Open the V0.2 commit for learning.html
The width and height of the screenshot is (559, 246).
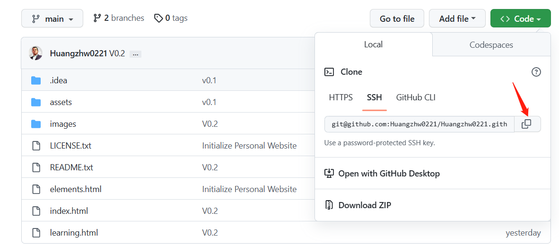[210, 233]
